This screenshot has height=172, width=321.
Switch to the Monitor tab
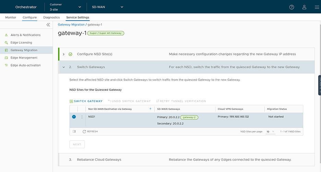point(10,17)
